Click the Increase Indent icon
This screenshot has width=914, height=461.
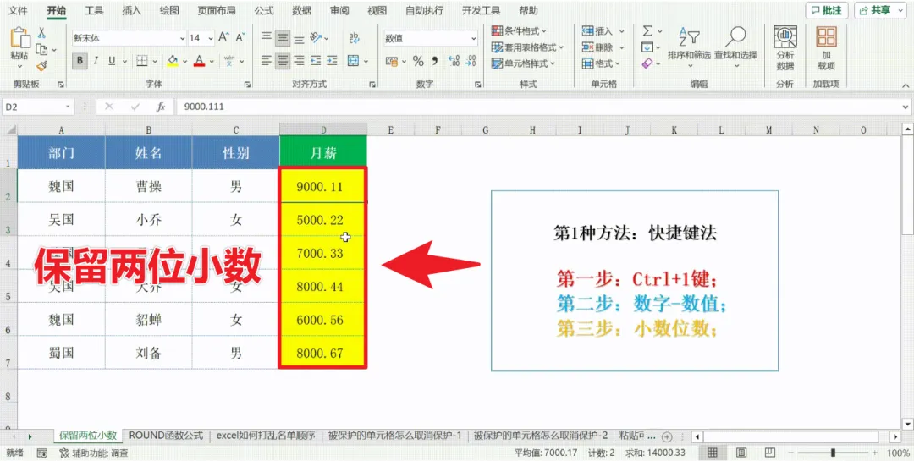click(332, 60)
